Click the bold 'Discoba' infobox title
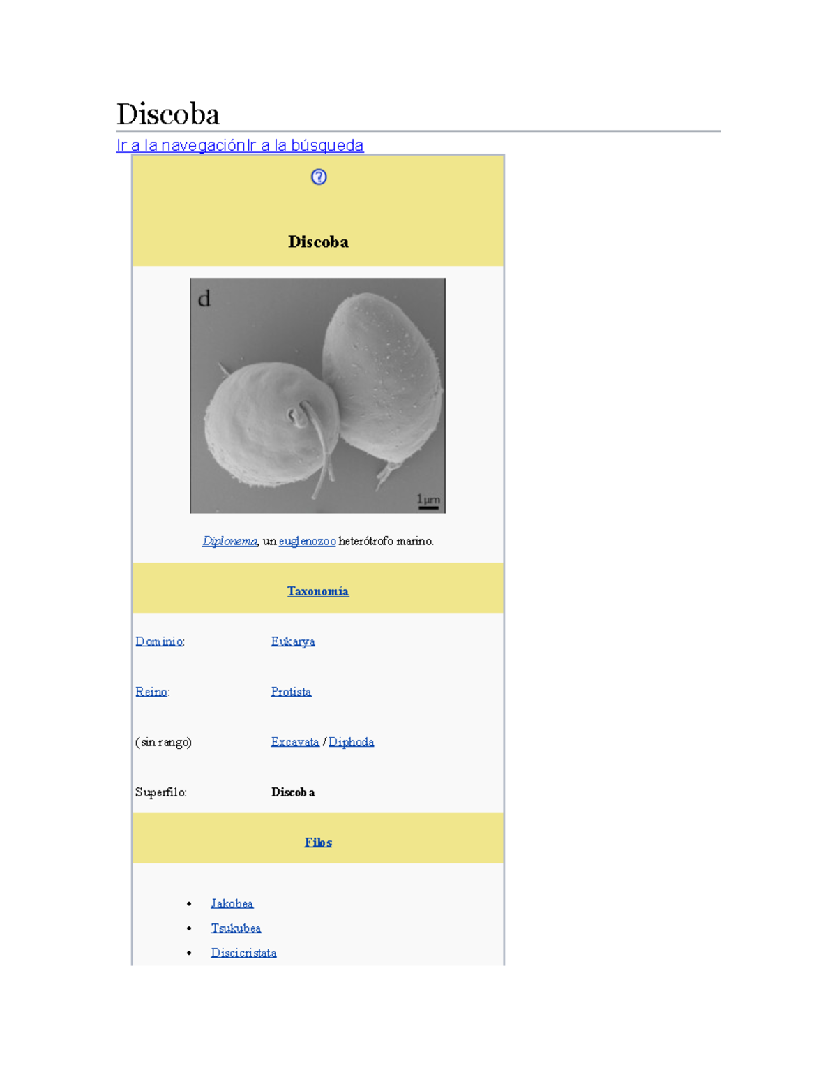This screenshot has height=1084, width=837. click(x=318, y=242)
